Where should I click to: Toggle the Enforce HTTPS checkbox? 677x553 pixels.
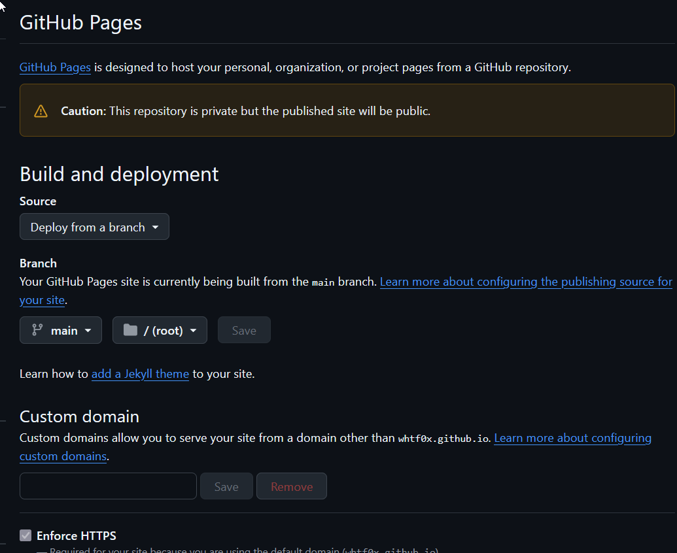(26, 536)
